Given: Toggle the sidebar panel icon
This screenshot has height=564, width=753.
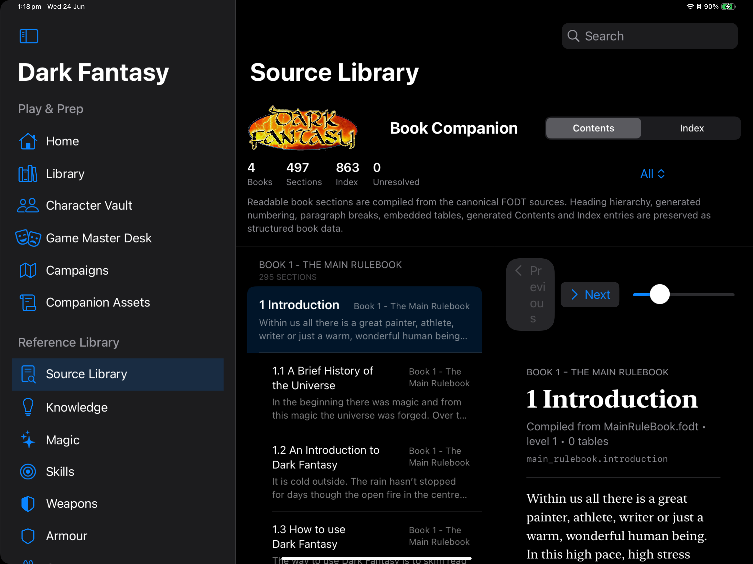Looking at the screenshot, I should click(29, 36).
